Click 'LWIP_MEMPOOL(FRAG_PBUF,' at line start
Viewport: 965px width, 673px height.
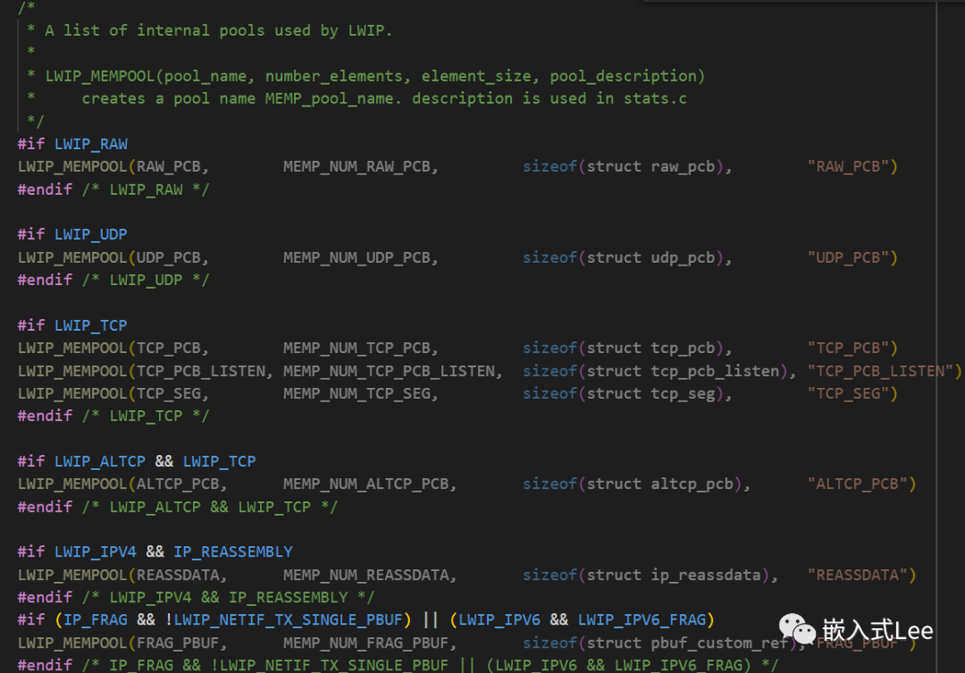[122, 643]
